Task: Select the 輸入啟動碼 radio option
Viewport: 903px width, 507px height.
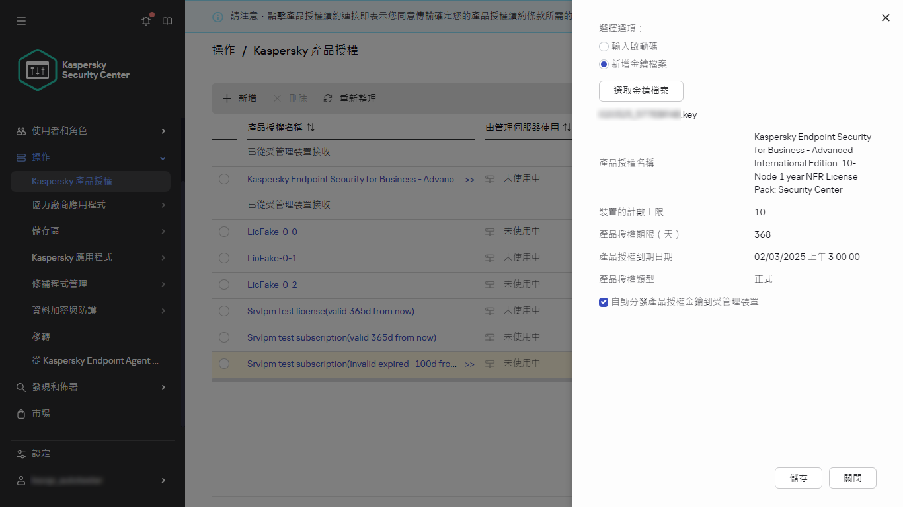Action: click(x=604, y=46)
